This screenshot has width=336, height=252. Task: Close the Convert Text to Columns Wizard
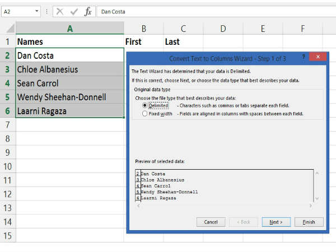tap(318, 57)
